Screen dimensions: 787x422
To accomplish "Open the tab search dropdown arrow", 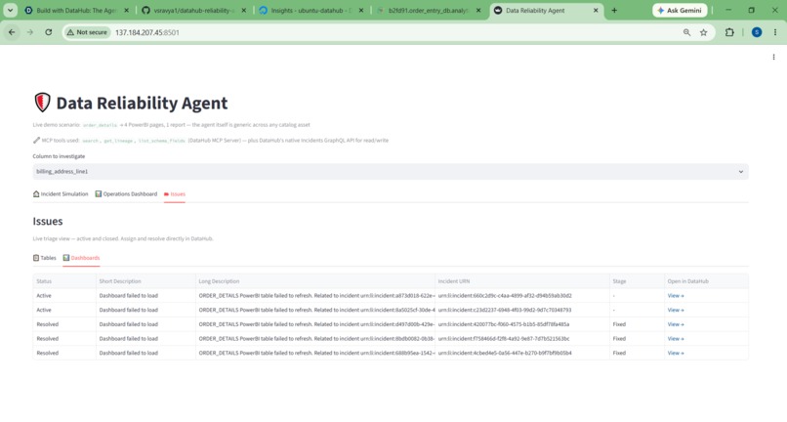I will (10, 10).
